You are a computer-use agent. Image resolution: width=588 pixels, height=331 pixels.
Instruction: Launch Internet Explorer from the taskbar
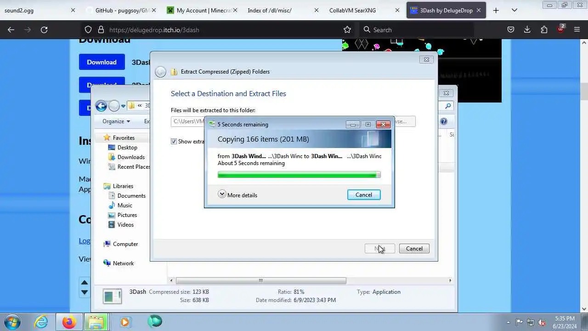41,322
